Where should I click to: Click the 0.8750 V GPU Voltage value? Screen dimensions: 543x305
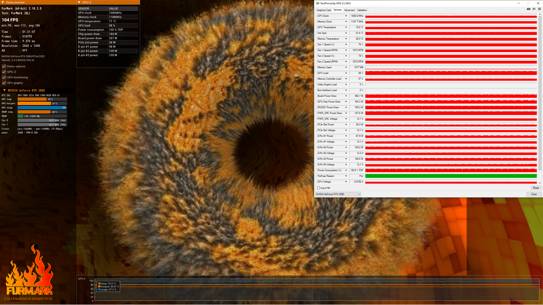point(357,182)
